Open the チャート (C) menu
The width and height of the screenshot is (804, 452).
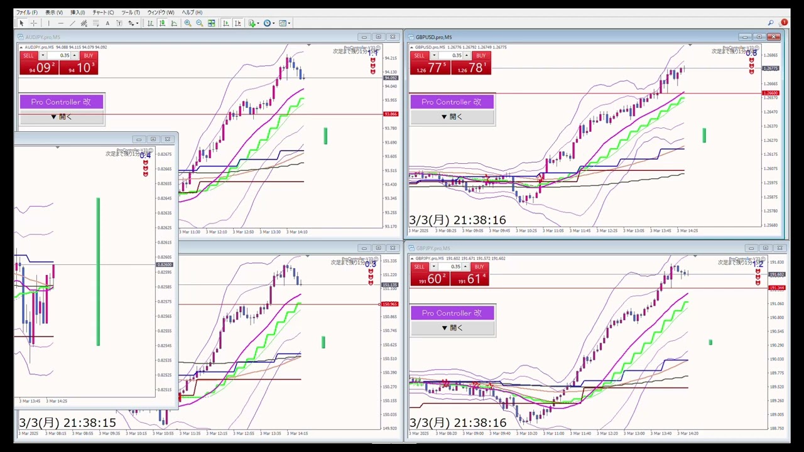click(103, 13)
